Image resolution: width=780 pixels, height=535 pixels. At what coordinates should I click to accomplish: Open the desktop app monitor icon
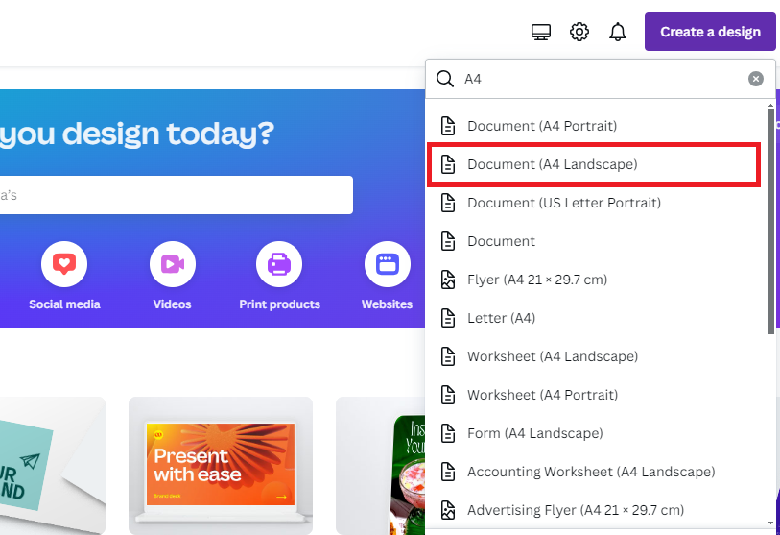coord(541,32)
